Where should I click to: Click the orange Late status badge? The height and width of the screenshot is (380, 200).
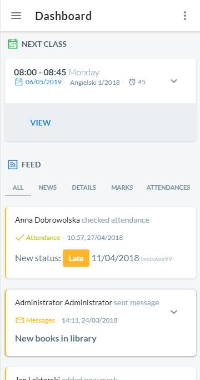(76, 258)
